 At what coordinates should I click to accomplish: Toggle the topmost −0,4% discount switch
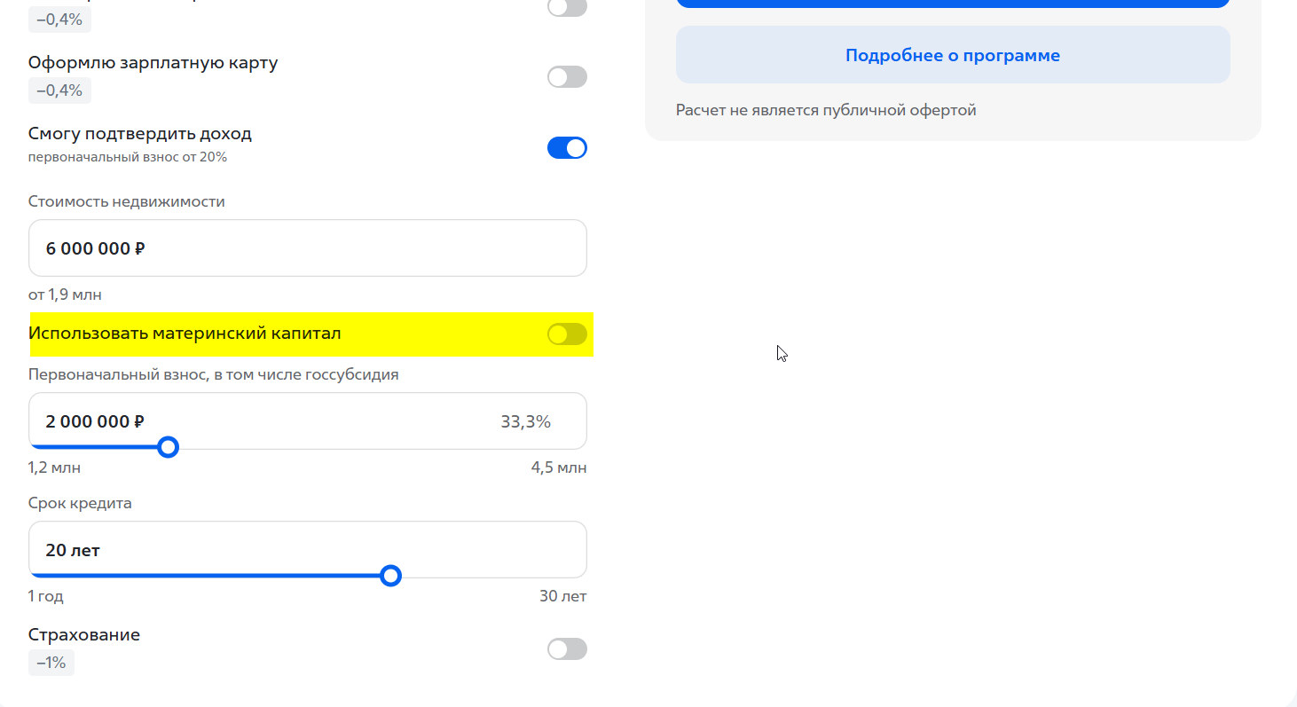click(566, 8)
